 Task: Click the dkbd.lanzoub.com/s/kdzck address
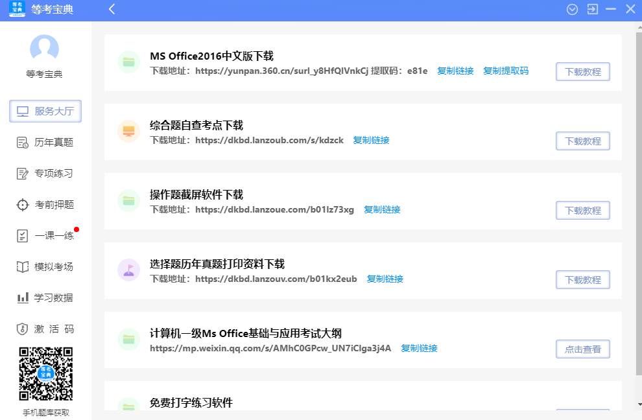pyautogui.click(x=269, y=140)
